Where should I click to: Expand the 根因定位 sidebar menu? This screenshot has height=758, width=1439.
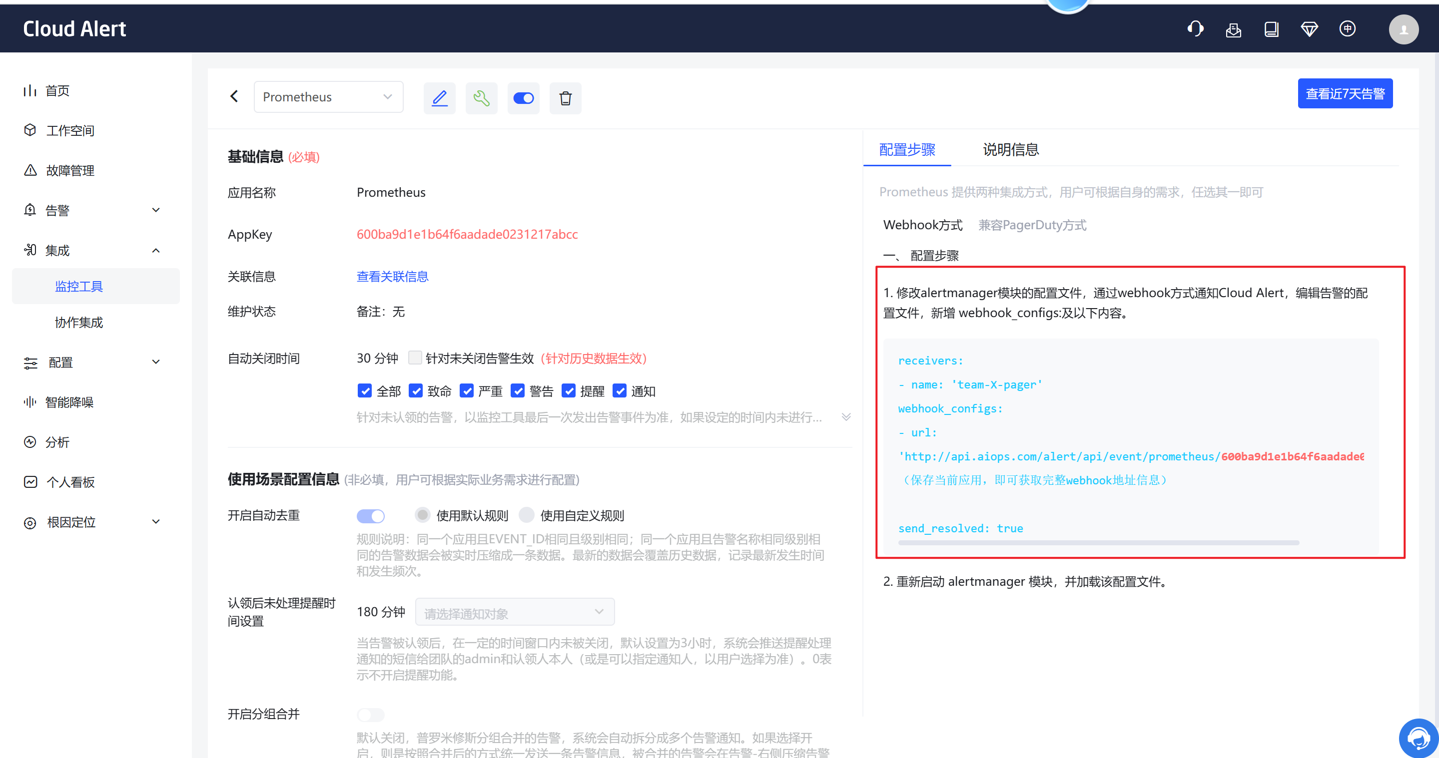point(156,521)
